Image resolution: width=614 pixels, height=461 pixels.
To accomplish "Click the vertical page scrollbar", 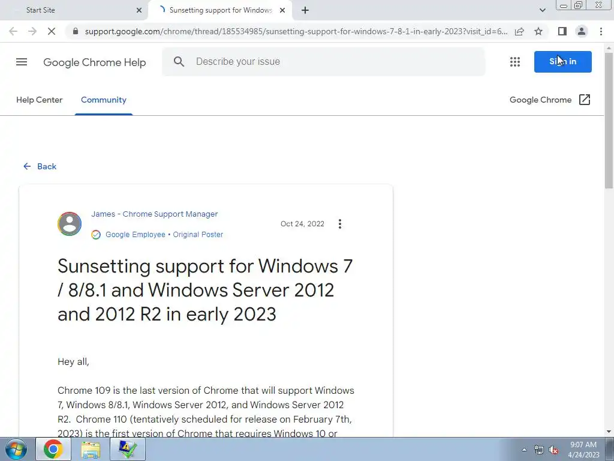I will (609, 121).
